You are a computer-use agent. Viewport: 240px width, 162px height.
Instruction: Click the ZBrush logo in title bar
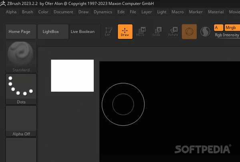click(x=3, y=3)
